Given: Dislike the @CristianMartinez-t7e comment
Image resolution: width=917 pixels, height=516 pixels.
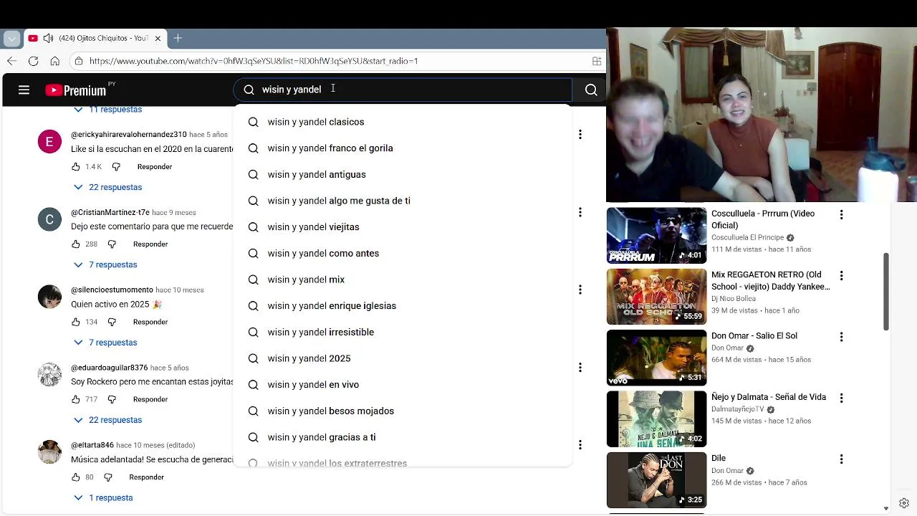Looking at the screenshot, I should point(112,244).
